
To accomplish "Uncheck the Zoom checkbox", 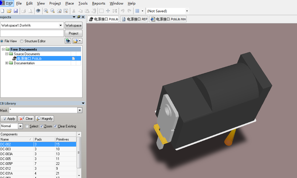I will point(41,126).
